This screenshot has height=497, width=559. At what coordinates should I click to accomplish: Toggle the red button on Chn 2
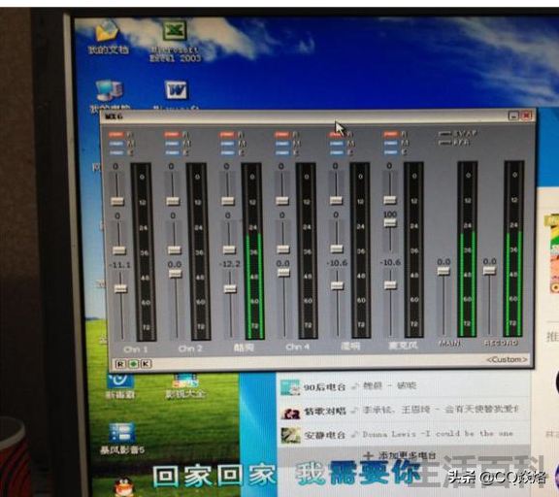(x=172, y=135)
